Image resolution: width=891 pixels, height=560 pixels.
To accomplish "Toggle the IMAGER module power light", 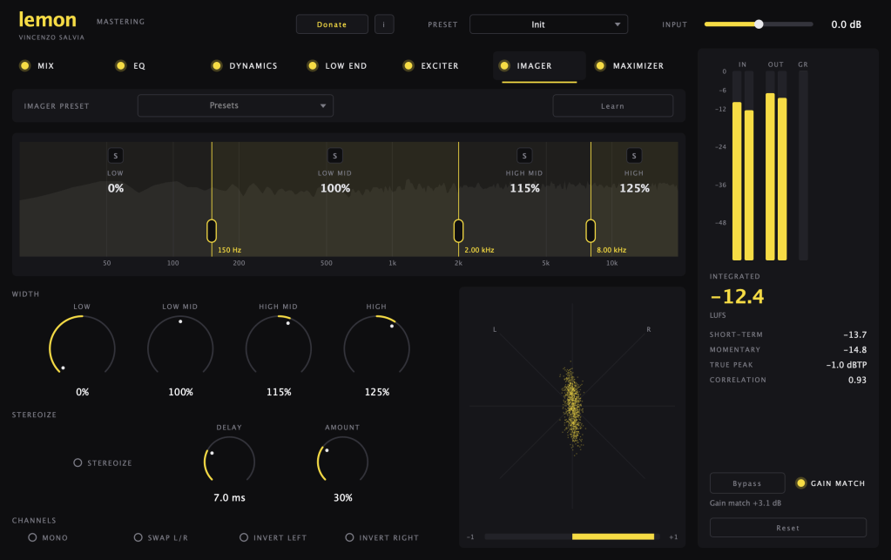I will point(504,66).
